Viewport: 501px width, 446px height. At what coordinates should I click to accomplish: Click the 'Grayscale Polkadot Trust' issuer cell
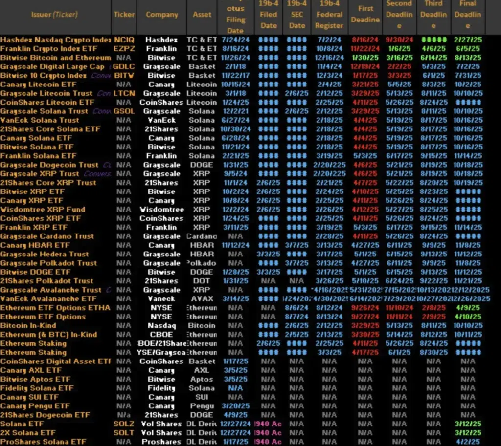coord(48,263)
